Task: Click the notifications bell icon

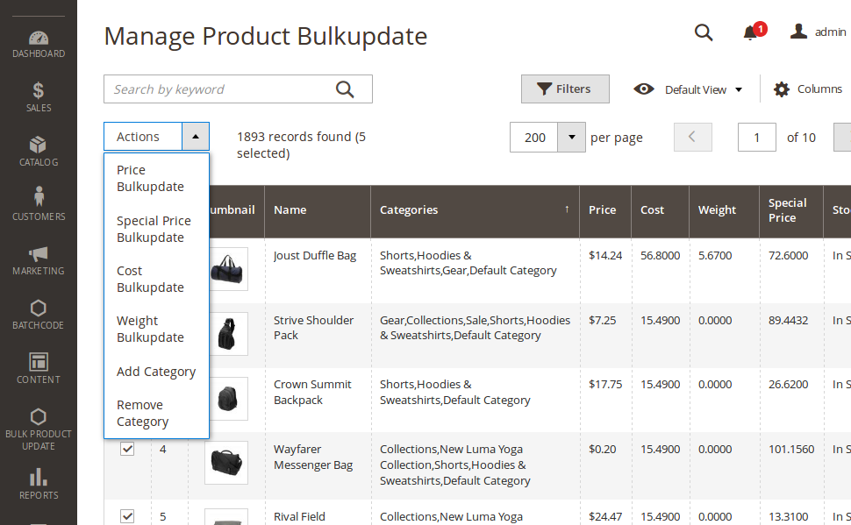Action: point(750,33)
